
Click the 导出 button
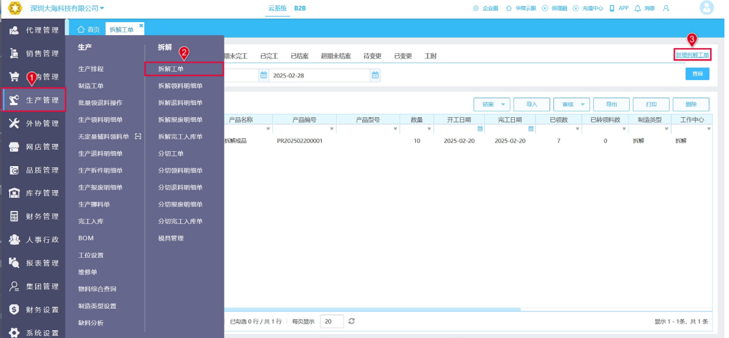[x=612, y=104]
